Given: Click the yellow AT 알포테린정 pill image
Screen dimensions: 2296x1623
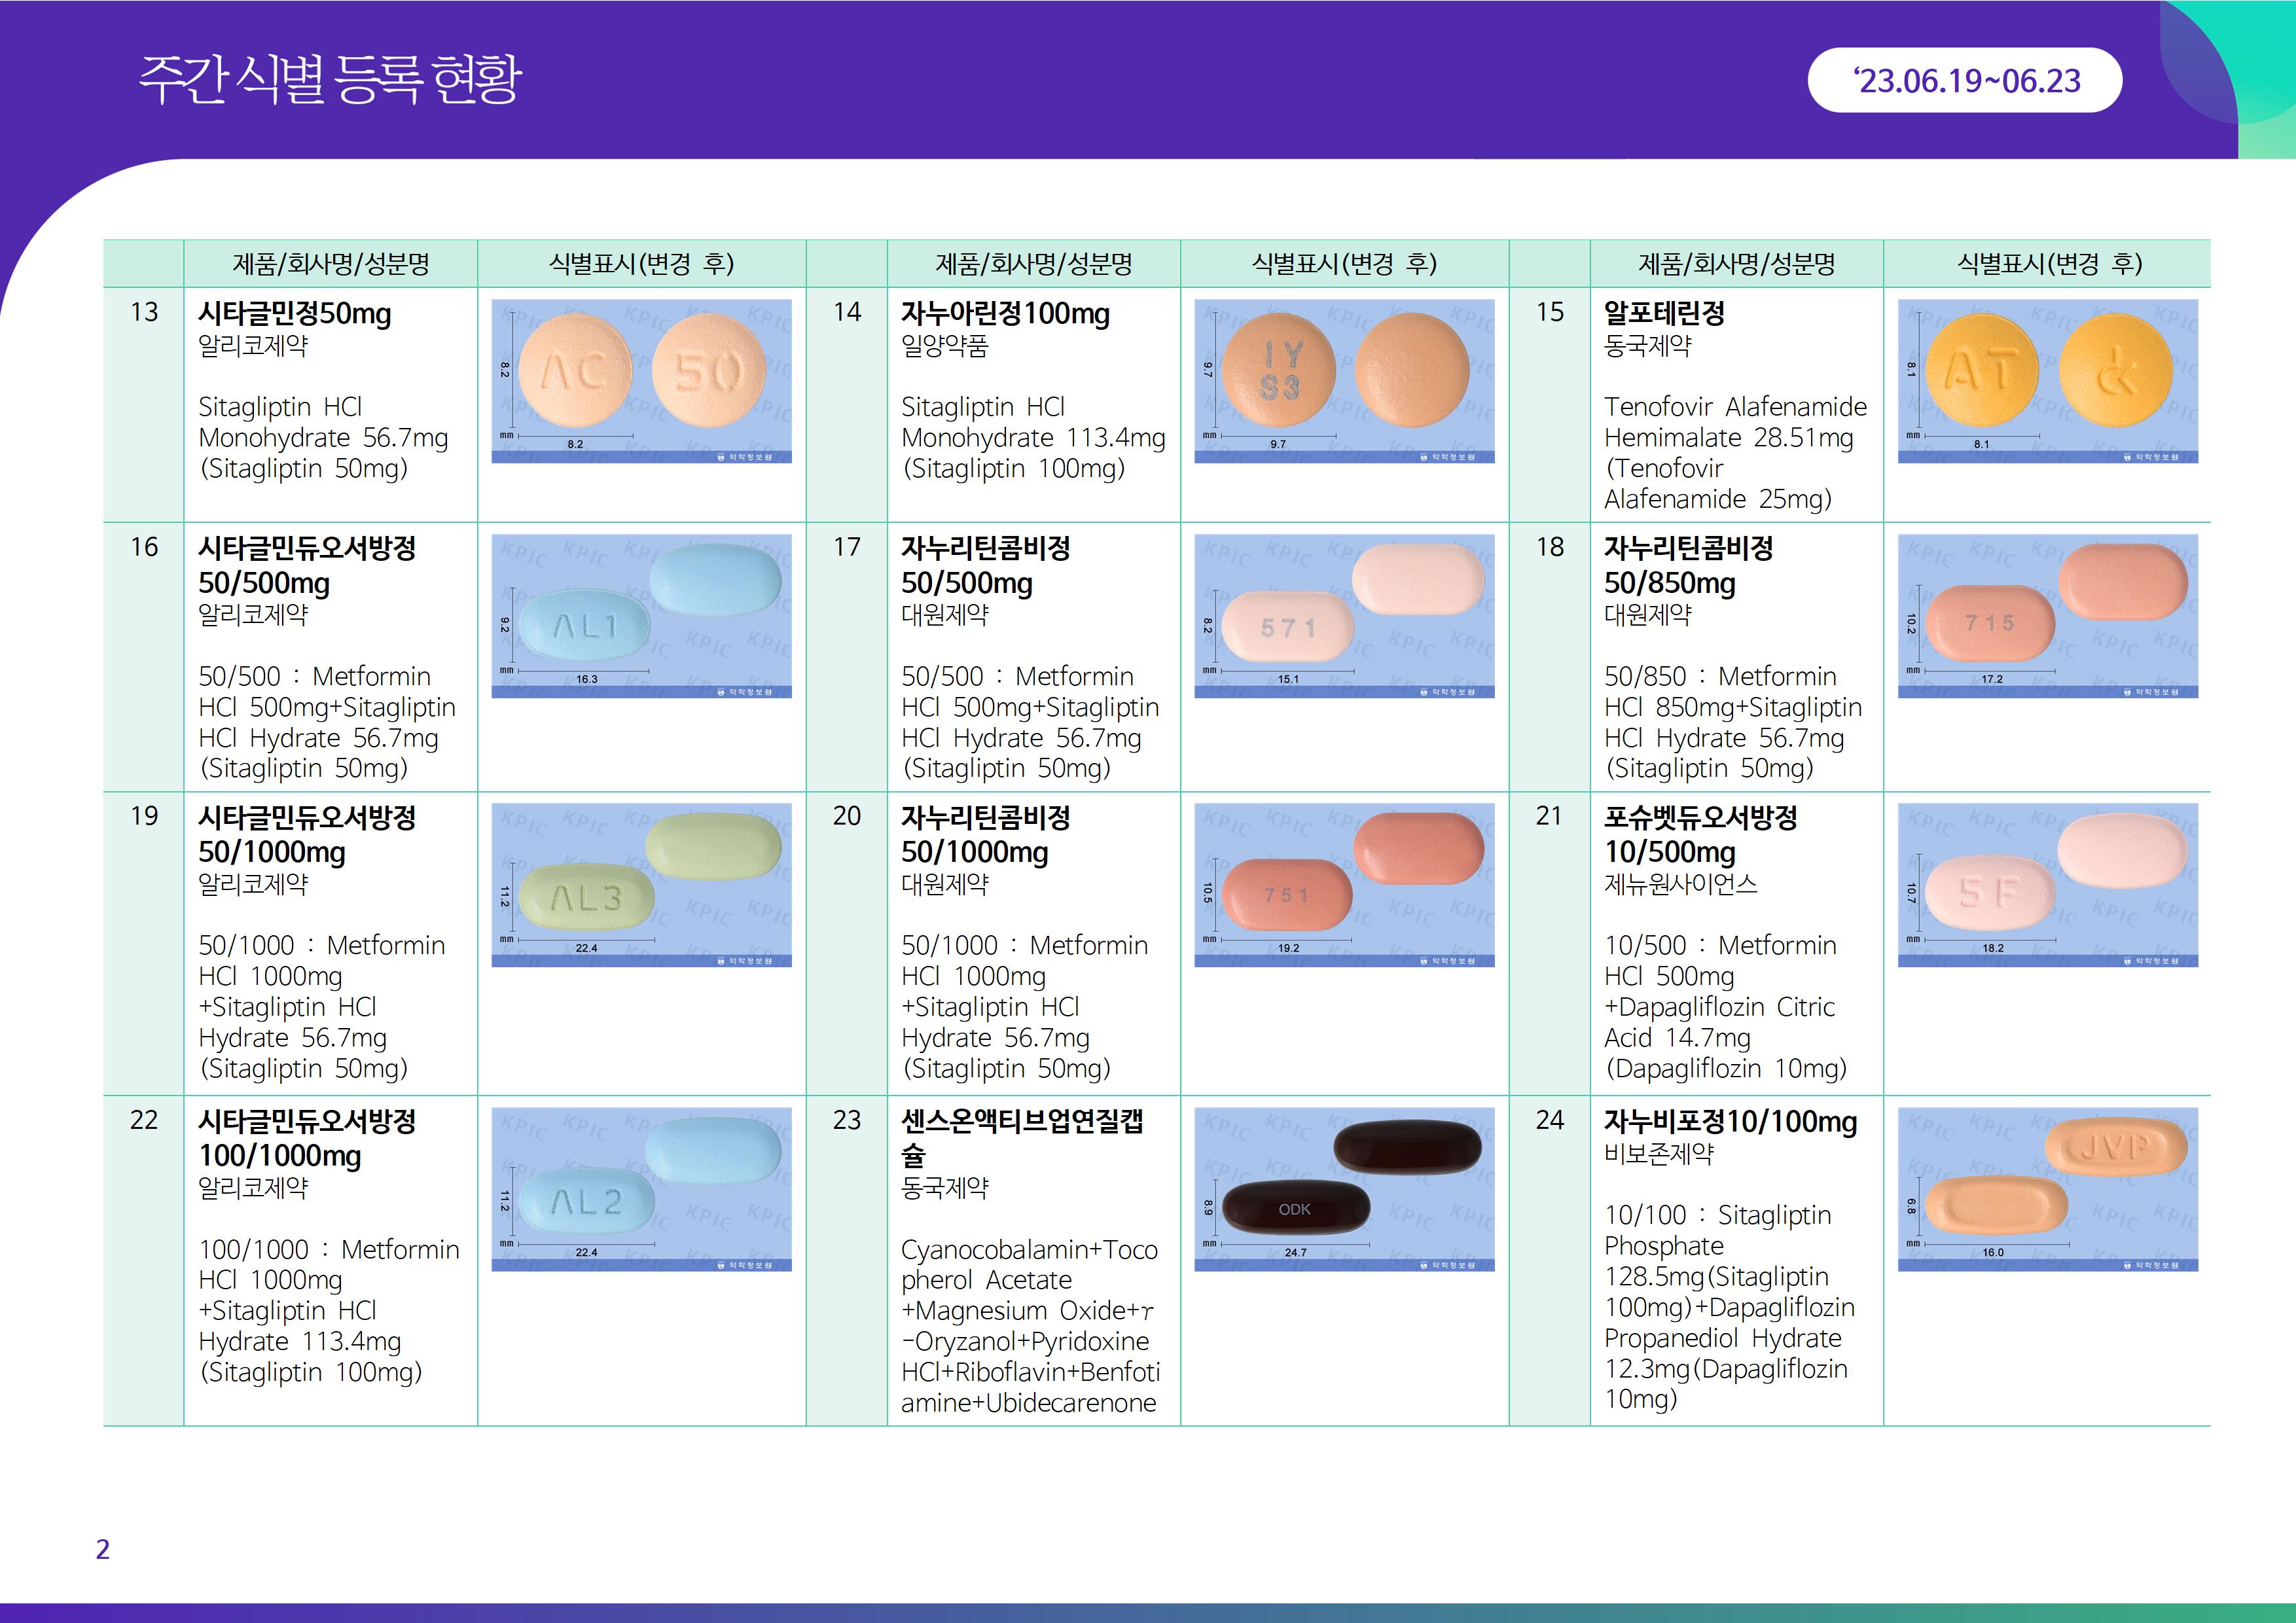Looking at the screenshot, I should click(x=2047, y=381).
